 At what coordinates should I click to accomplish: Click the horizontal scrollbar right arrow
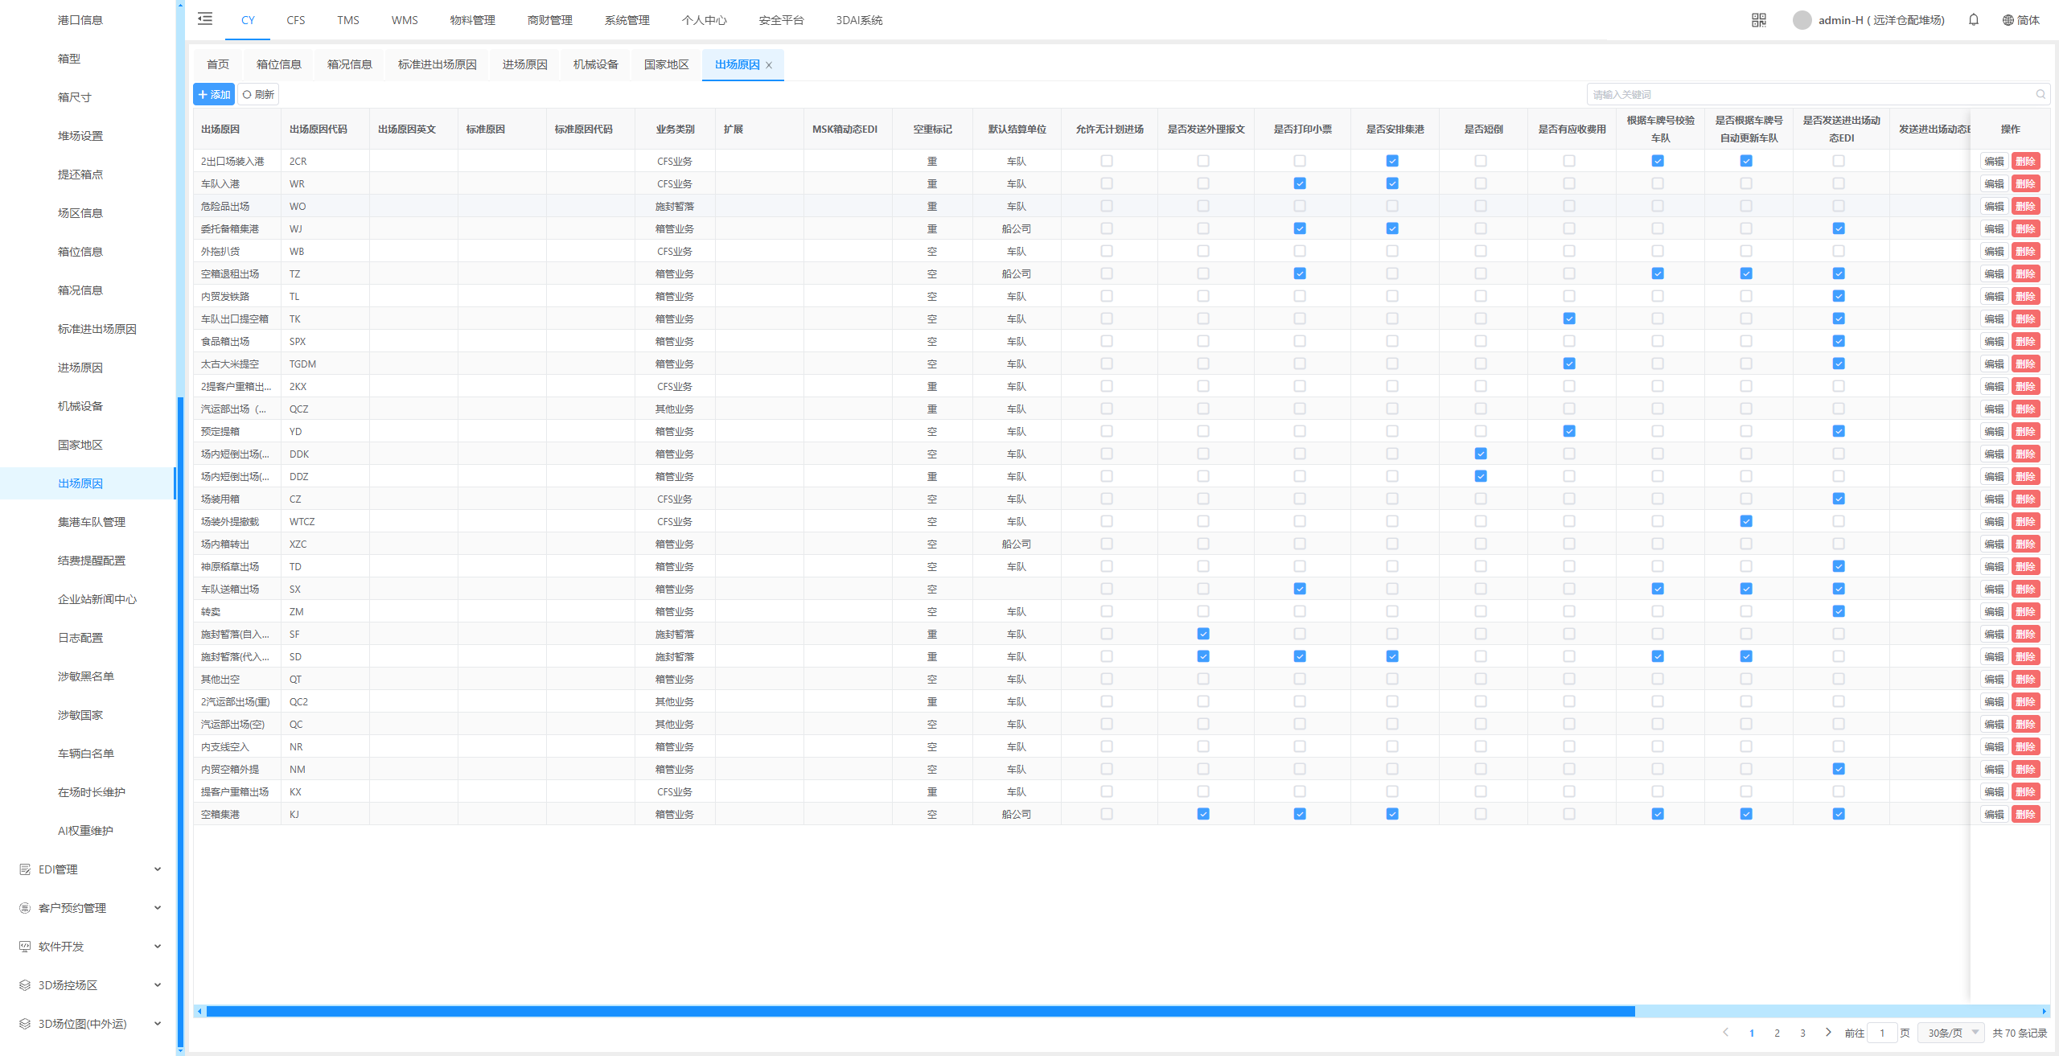pyautogui.click(x=2044, y=1011)
